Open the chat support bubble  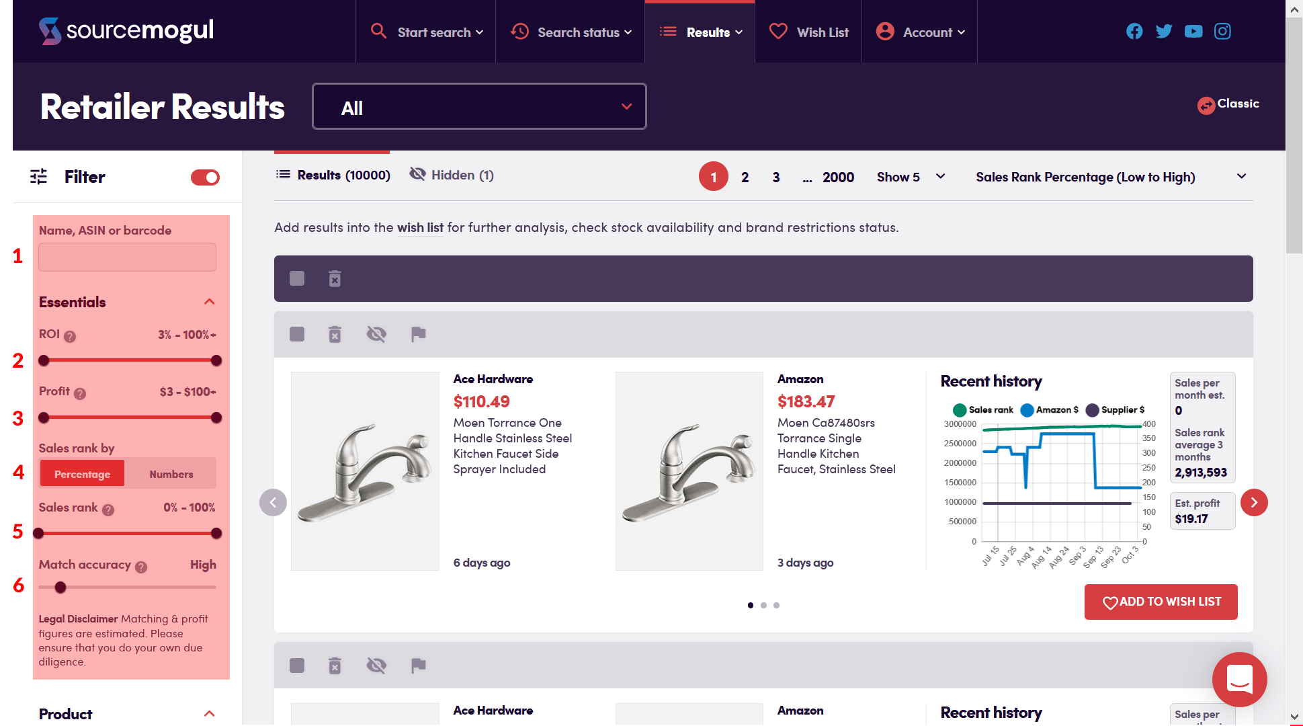click(1239, 679)
